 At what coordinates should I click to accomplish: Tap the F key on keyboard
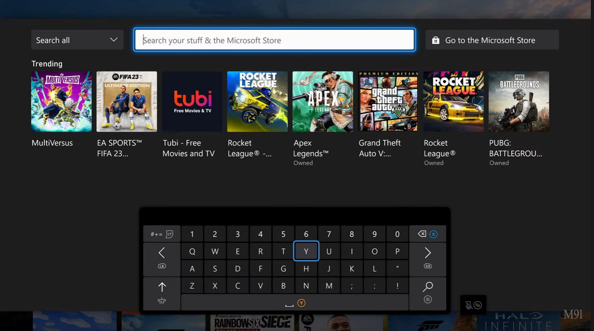261,268
